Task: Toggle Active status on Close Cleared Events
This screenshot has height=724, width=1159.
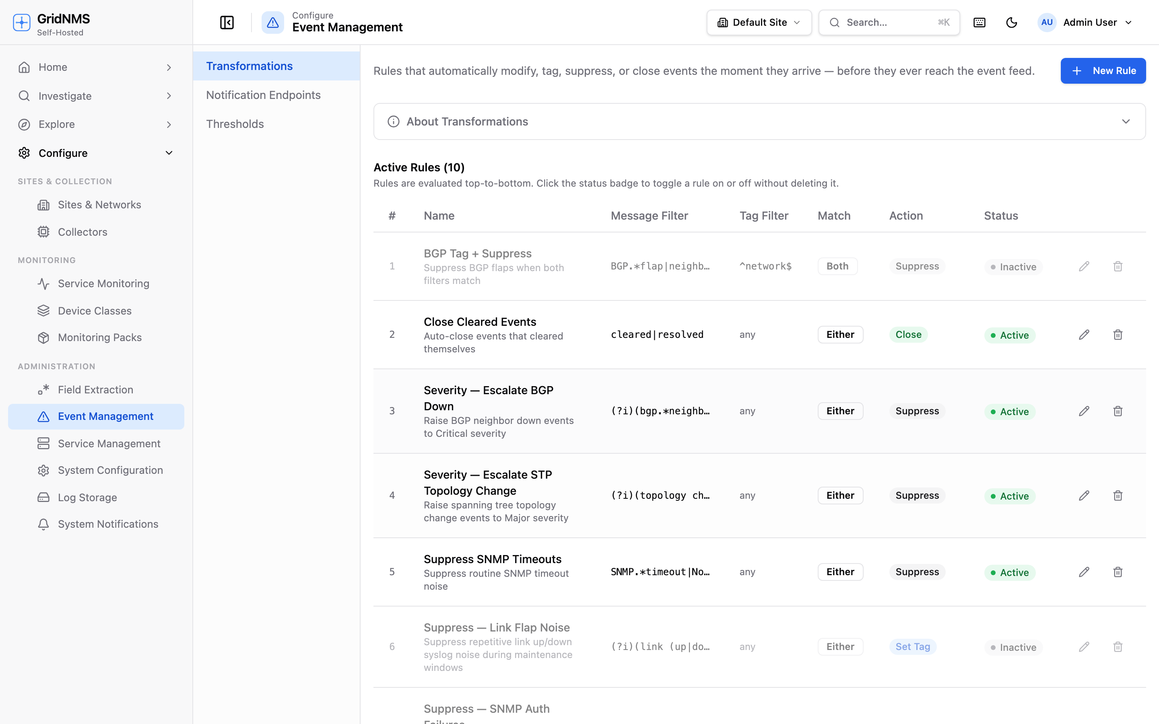Action: click(1010, 335)
